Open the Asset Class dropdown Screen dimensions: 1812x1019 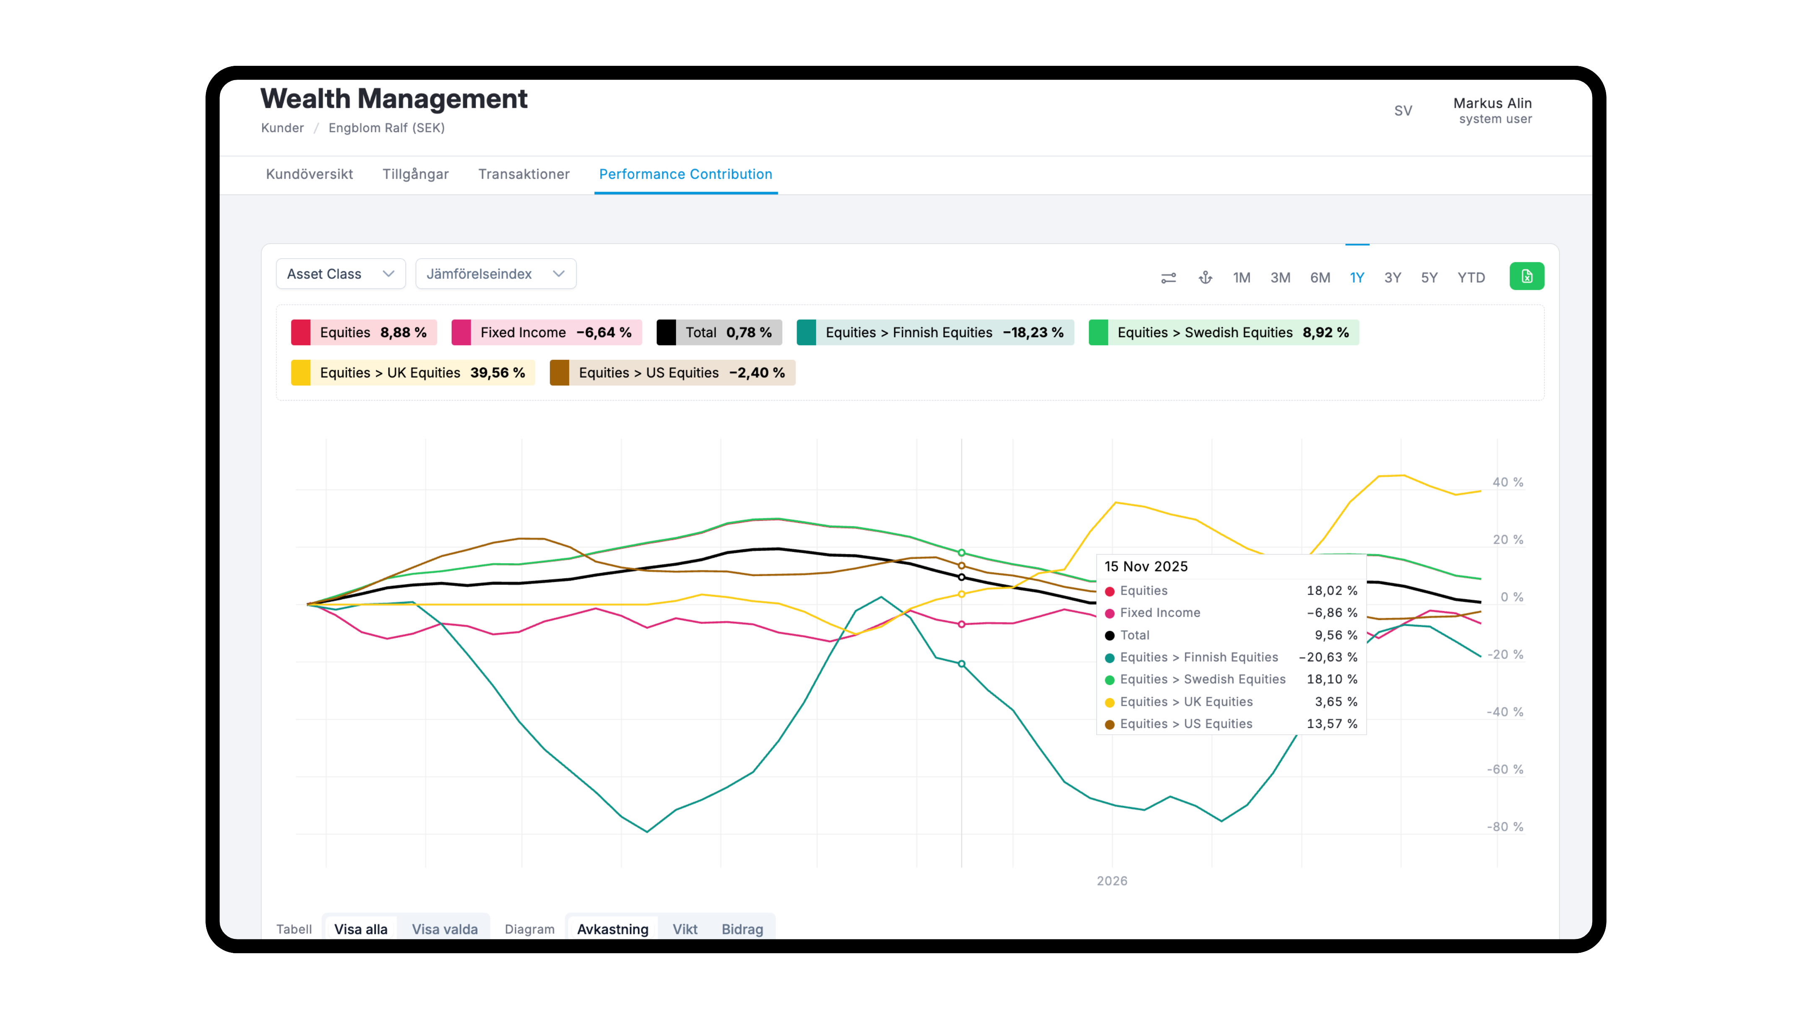pyautogui.click(x=341, y=273)
